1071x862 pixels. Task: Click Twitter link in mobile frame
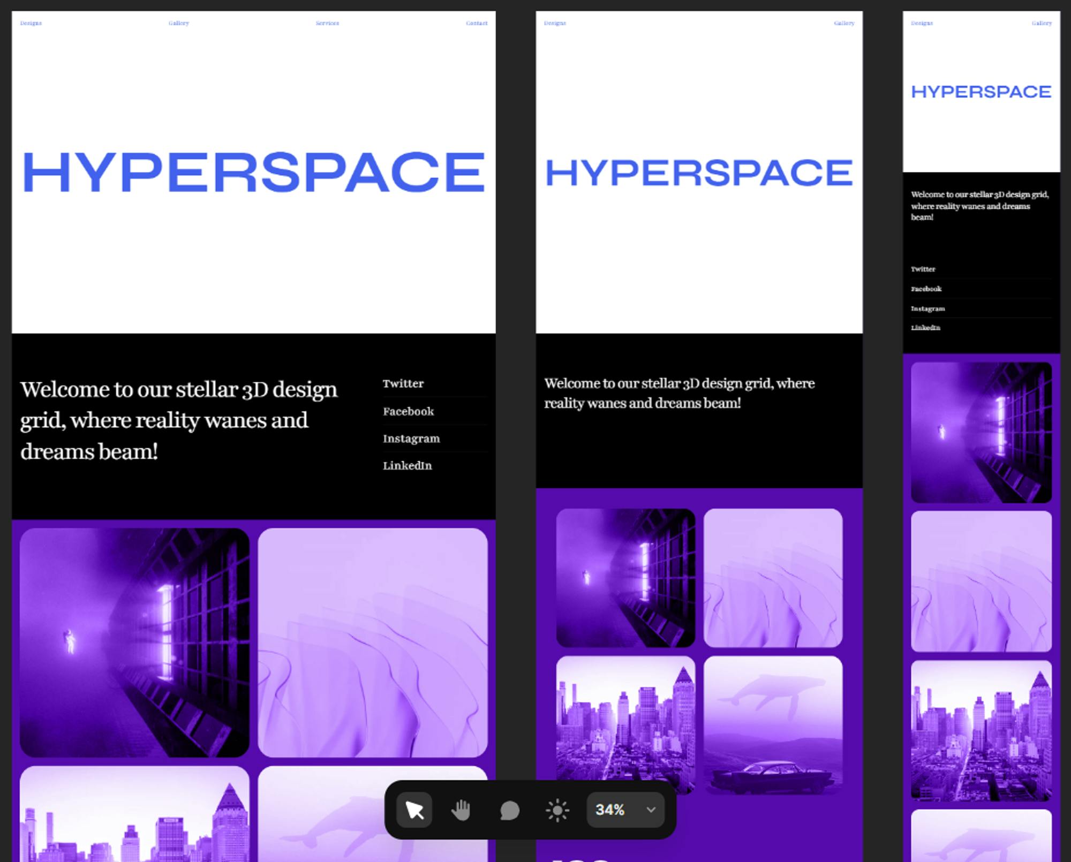(x=923, y=269)
